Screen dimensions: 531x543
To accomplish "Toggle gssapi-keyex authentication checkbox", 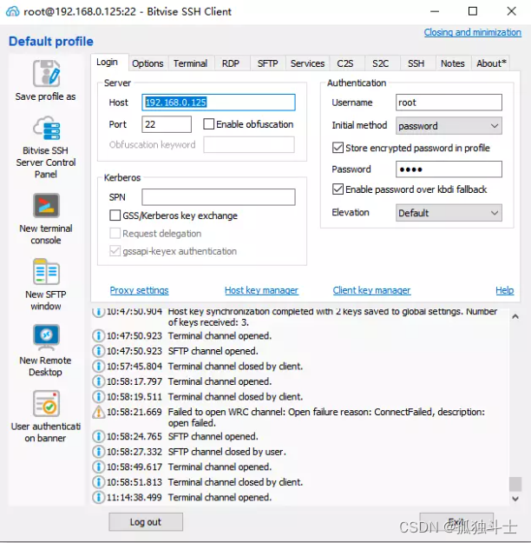I will [115, 251].
